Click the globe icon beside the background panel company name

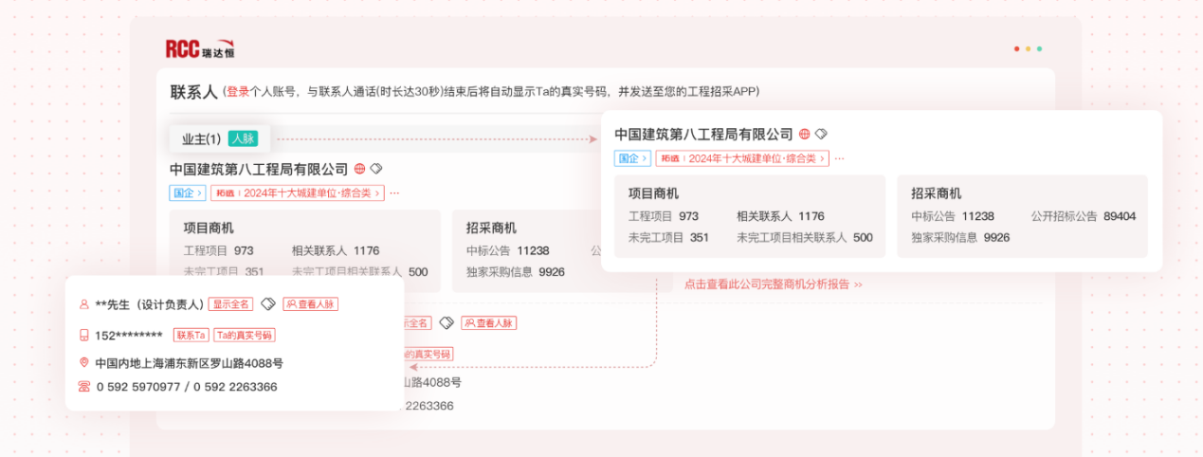coord(360,169)
